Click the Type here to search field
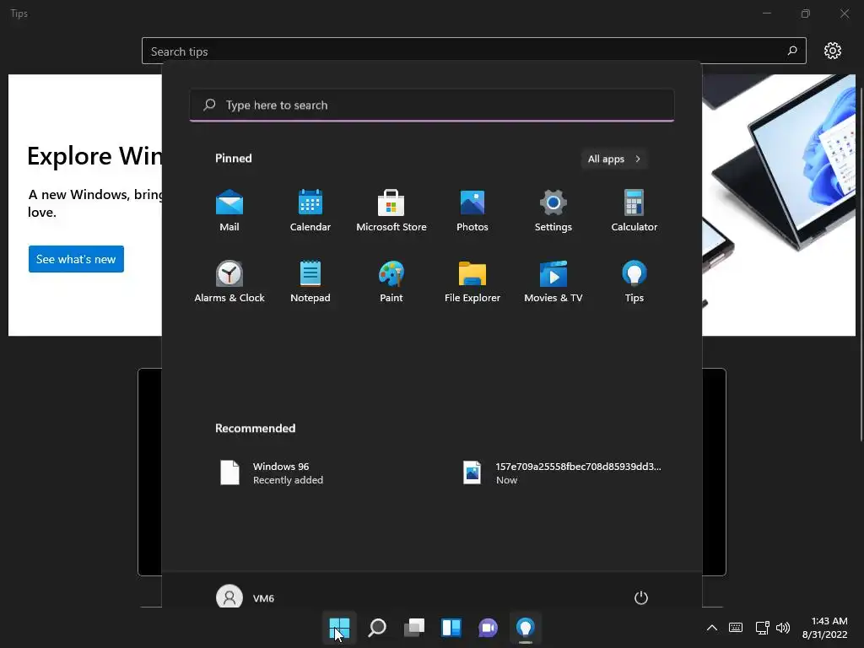This screenshot has height=648, width=864. pos(432,105)
